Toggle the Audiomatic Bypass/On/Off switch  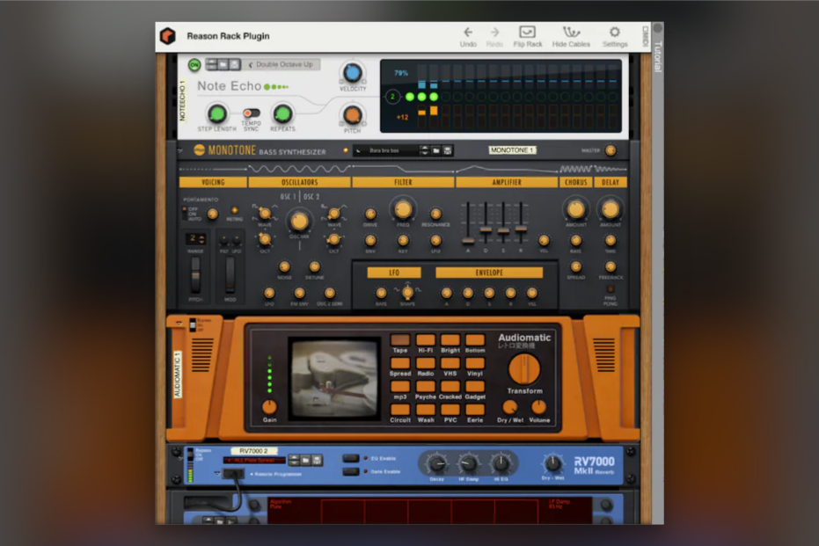click(192, 324)
